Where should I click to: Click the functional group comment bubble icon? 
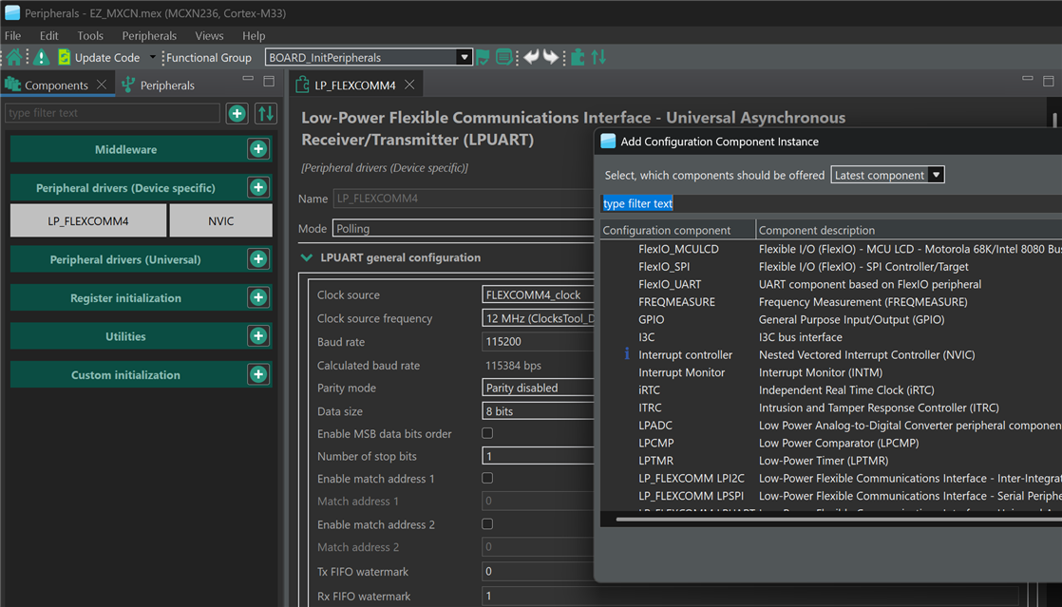click(503, 58)
